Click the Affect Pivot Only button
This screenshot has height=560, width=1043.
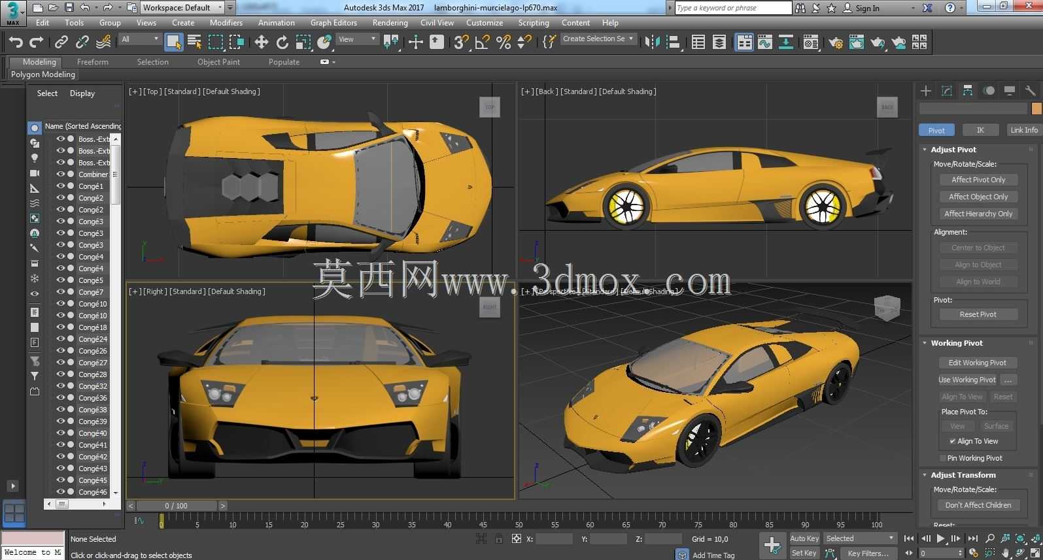pyautogui.click(x=978, y=180)
